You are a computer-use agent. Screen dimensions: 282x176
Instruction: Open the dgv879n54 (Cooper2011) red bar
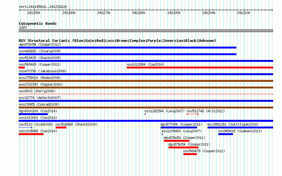(x=183, y=147)
